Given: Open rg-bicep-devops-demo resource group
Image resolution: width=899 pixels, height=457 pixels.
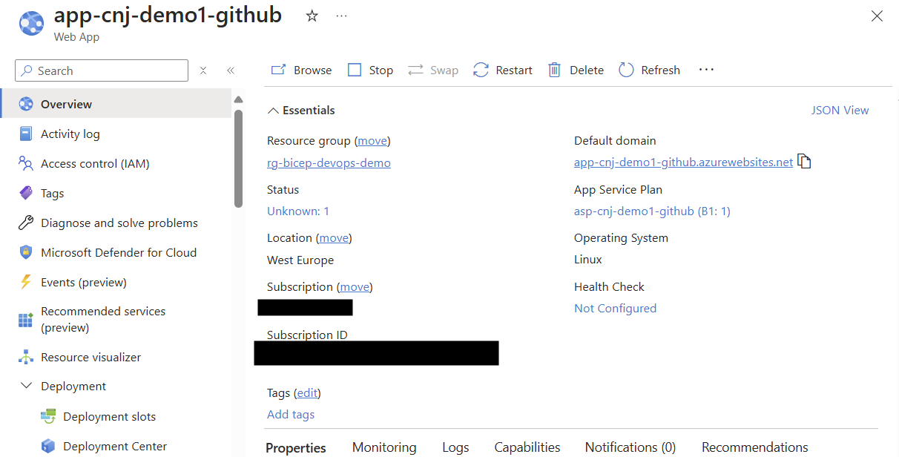Looking at the screenshot, I should [329, 162].
